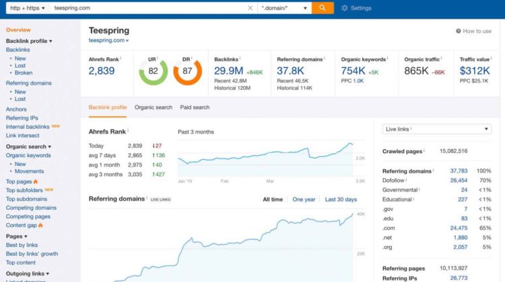Expand the Live links dropdown
The image size is (505, 282).
tap(437, 129)
